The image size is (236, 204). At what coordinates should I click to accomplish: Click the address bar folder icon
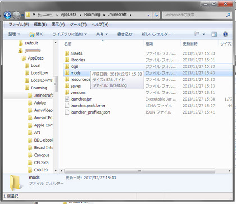(x=28, y=15)
